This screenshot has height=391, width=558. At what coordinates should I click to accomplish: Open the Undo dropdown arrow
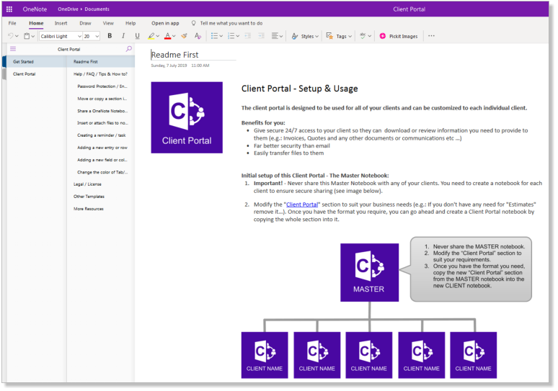point(17,36)
